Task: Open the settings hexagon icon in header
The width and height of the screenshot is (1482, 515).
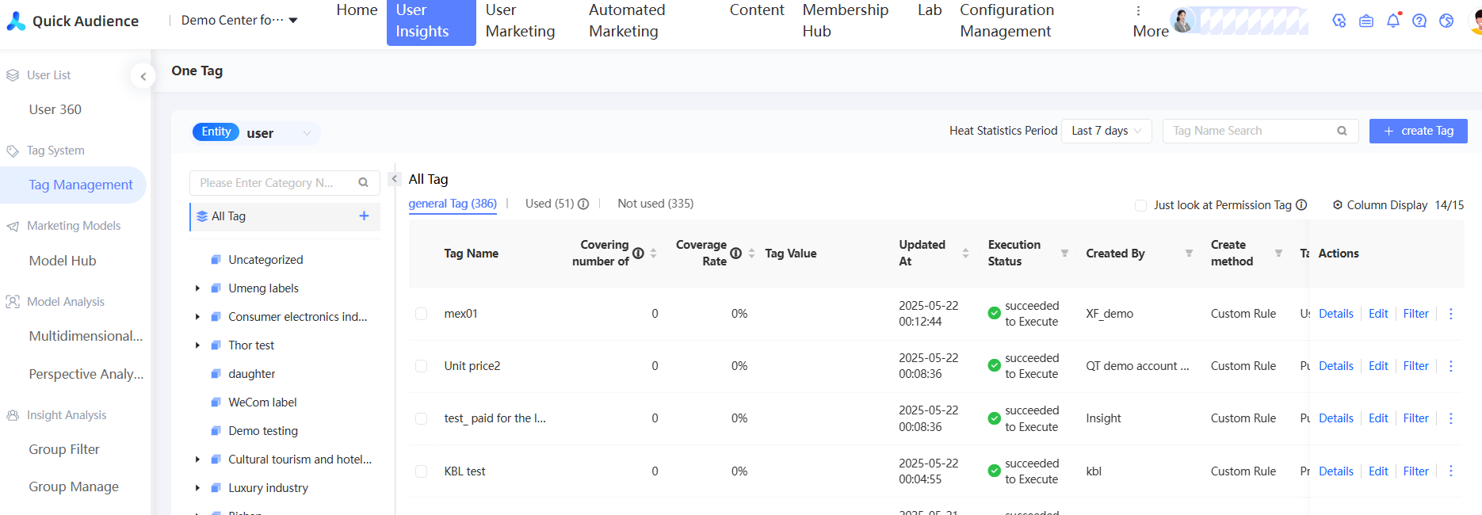Action: 1339,21
